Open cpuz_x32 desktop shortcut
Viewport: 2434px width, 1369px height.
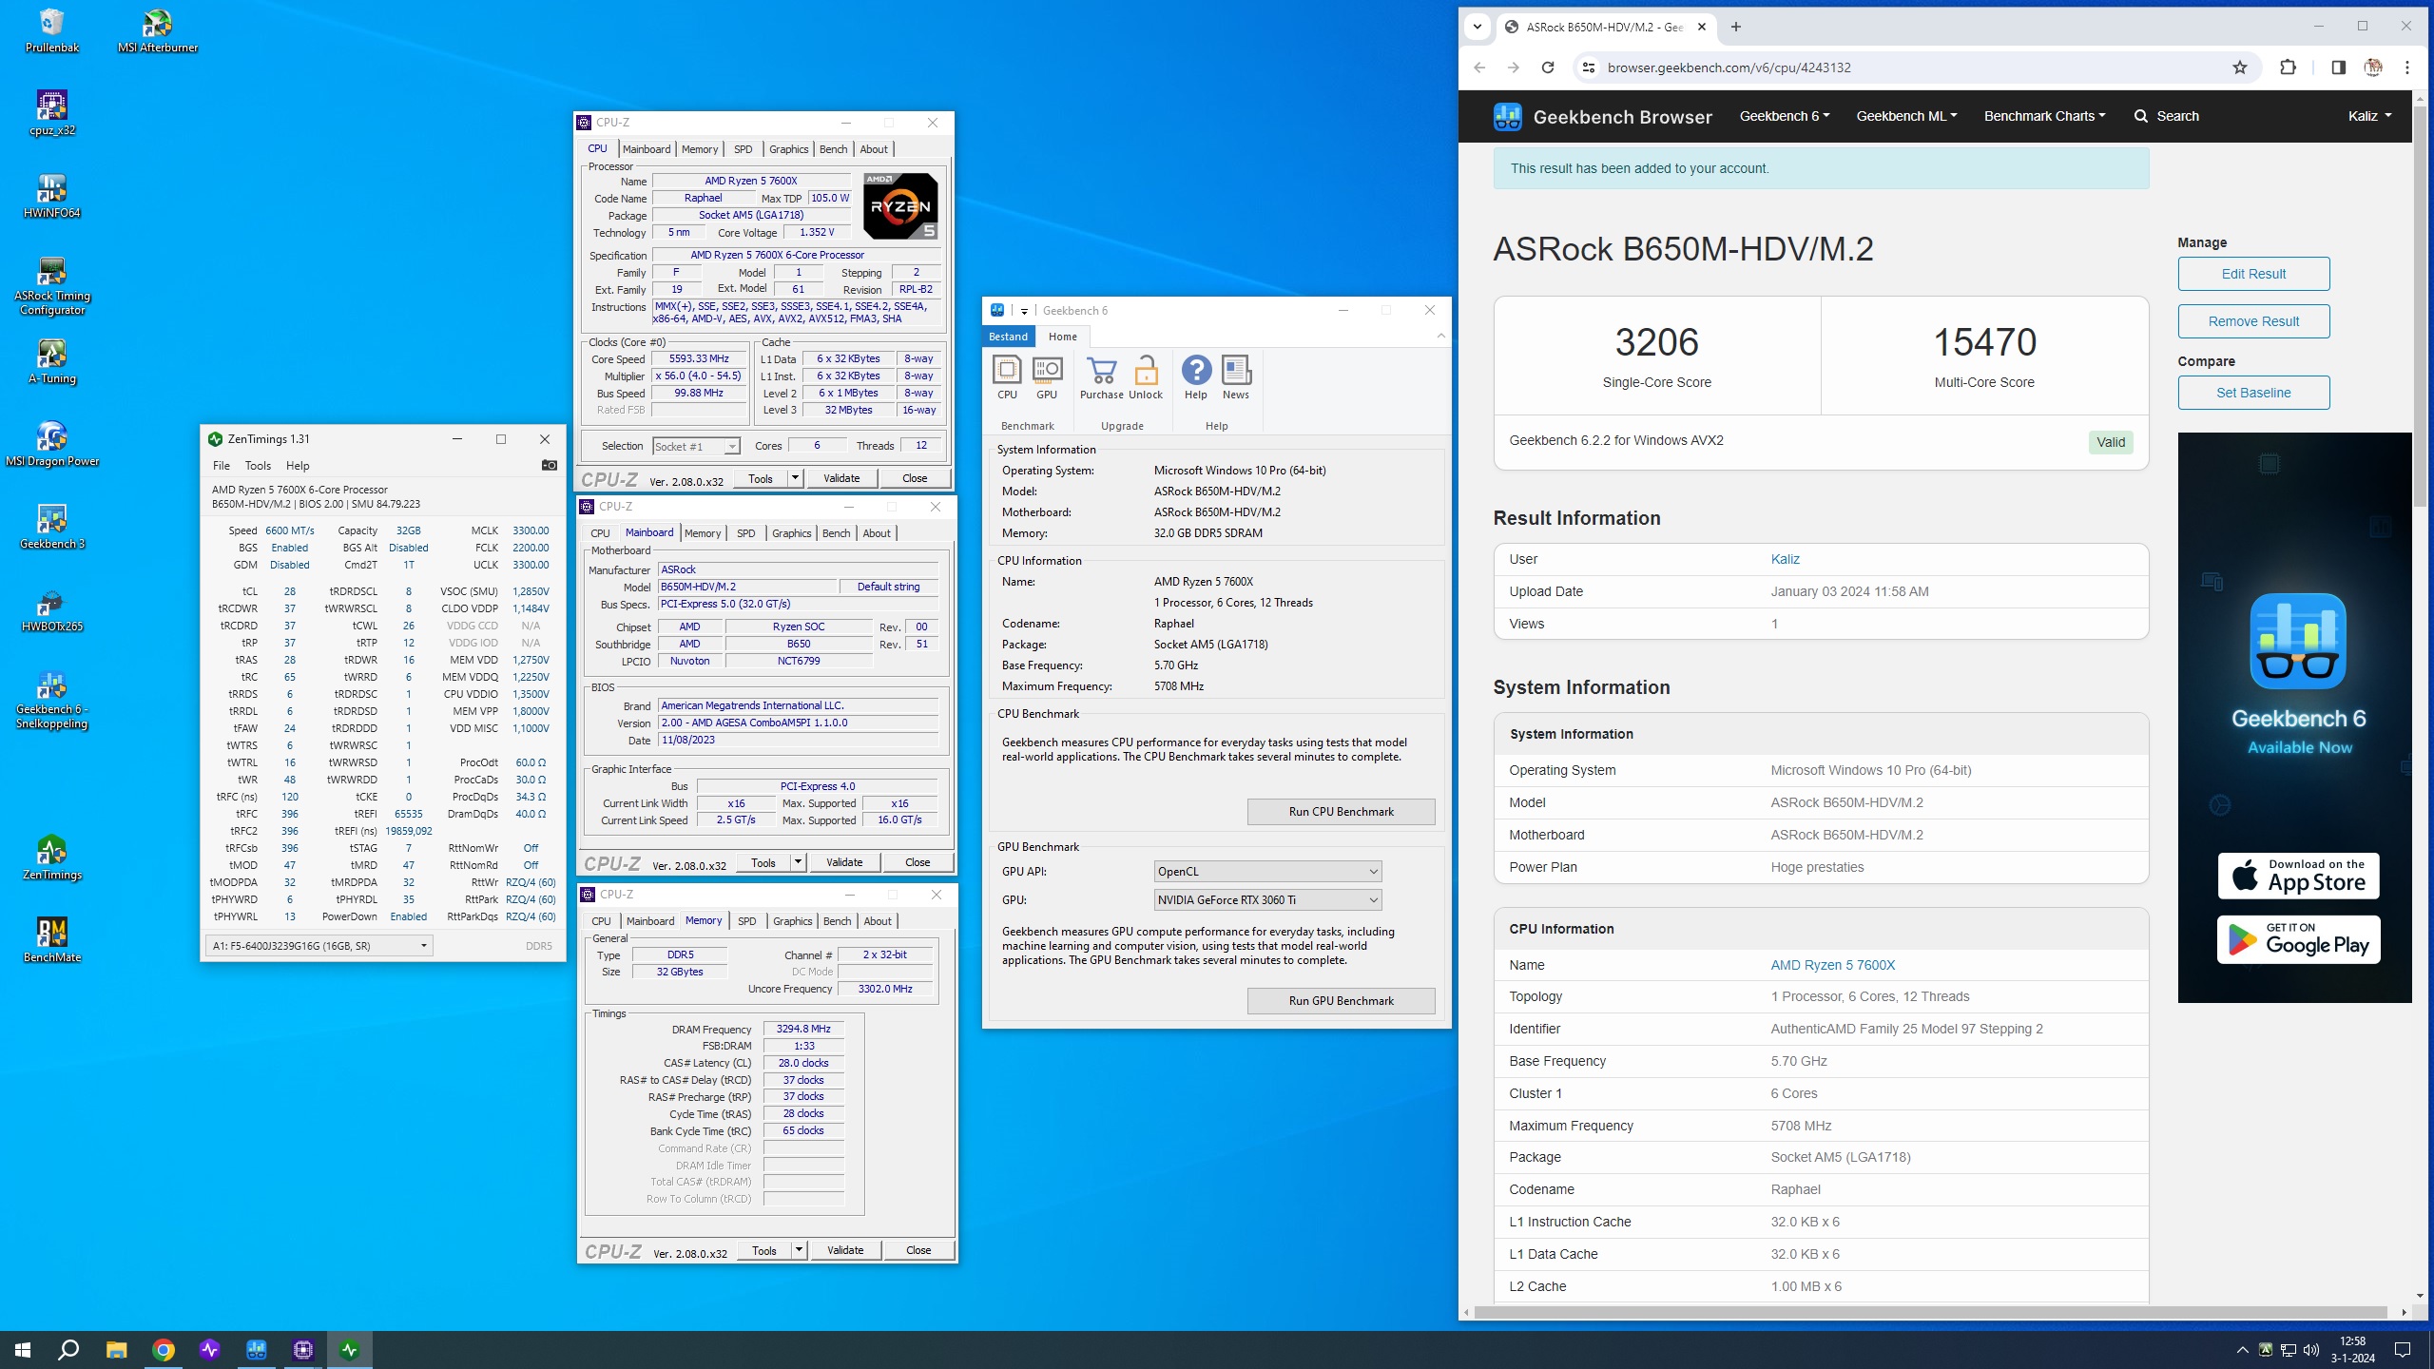51,113
